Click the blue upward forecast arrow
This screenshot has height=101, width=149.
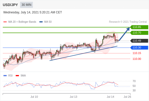point(124,34)
